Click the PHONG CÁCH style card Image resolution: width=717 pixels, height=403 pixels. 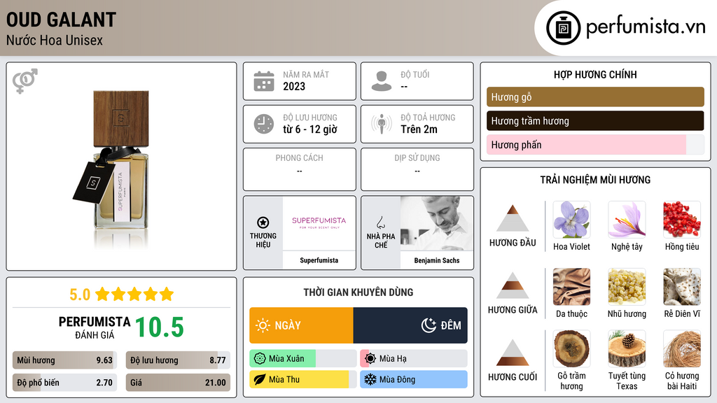pyautogui.click(x=300, y=169)
